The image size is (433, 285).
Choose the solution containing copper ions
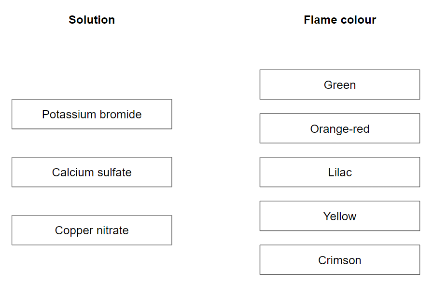pyautogui.click(x=92, y=230)
